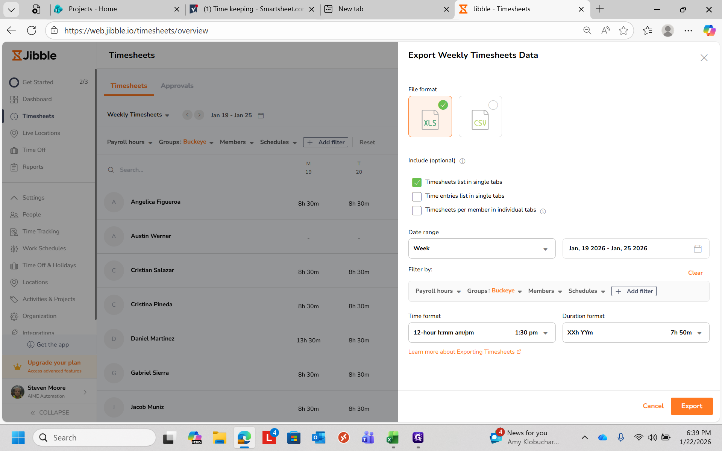722x451 pixels.
Task: Check Timesheets per member in individual tabs
Action: tap(417, 210)
